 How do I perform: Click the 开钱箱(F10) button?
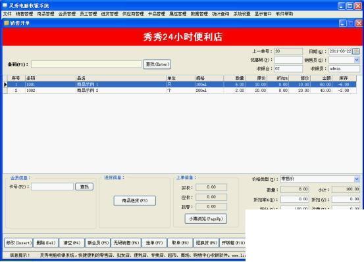pos(232,243)
